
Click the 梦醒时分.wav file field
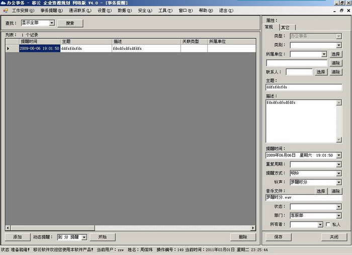pos(304,198)
